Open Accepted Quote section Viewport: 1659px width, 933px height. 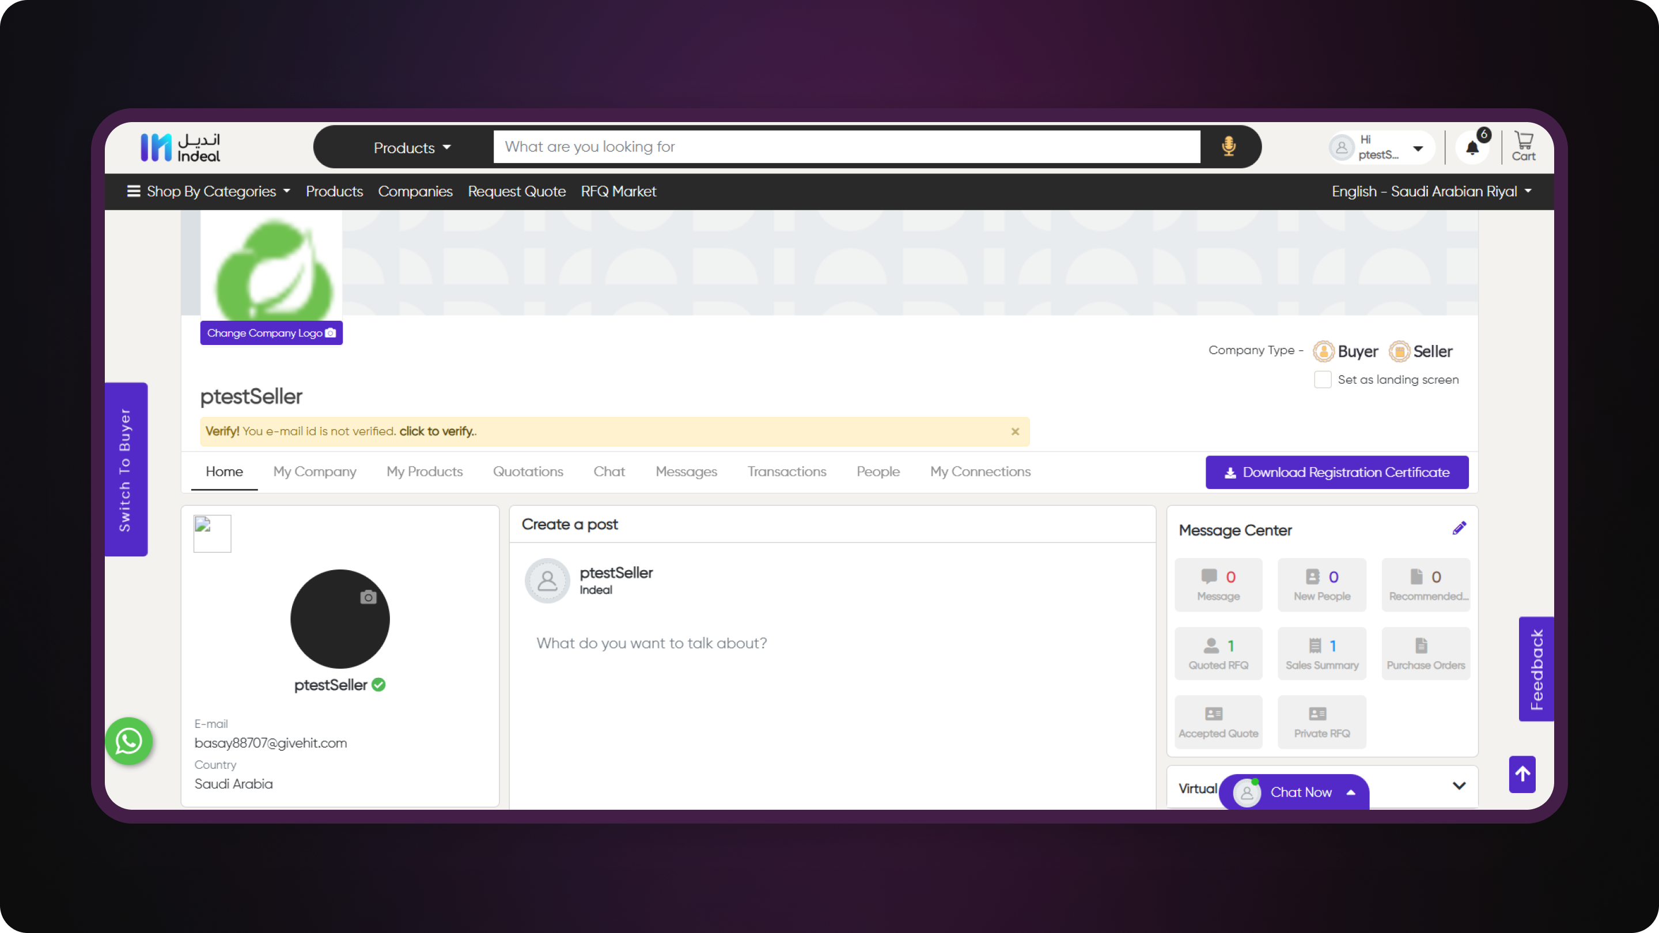(1218, 721)
